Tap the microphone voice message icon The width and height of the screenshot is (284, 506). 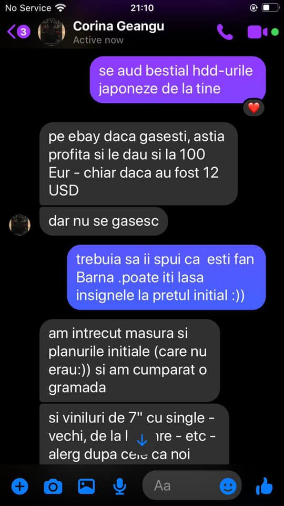[120, 485]
